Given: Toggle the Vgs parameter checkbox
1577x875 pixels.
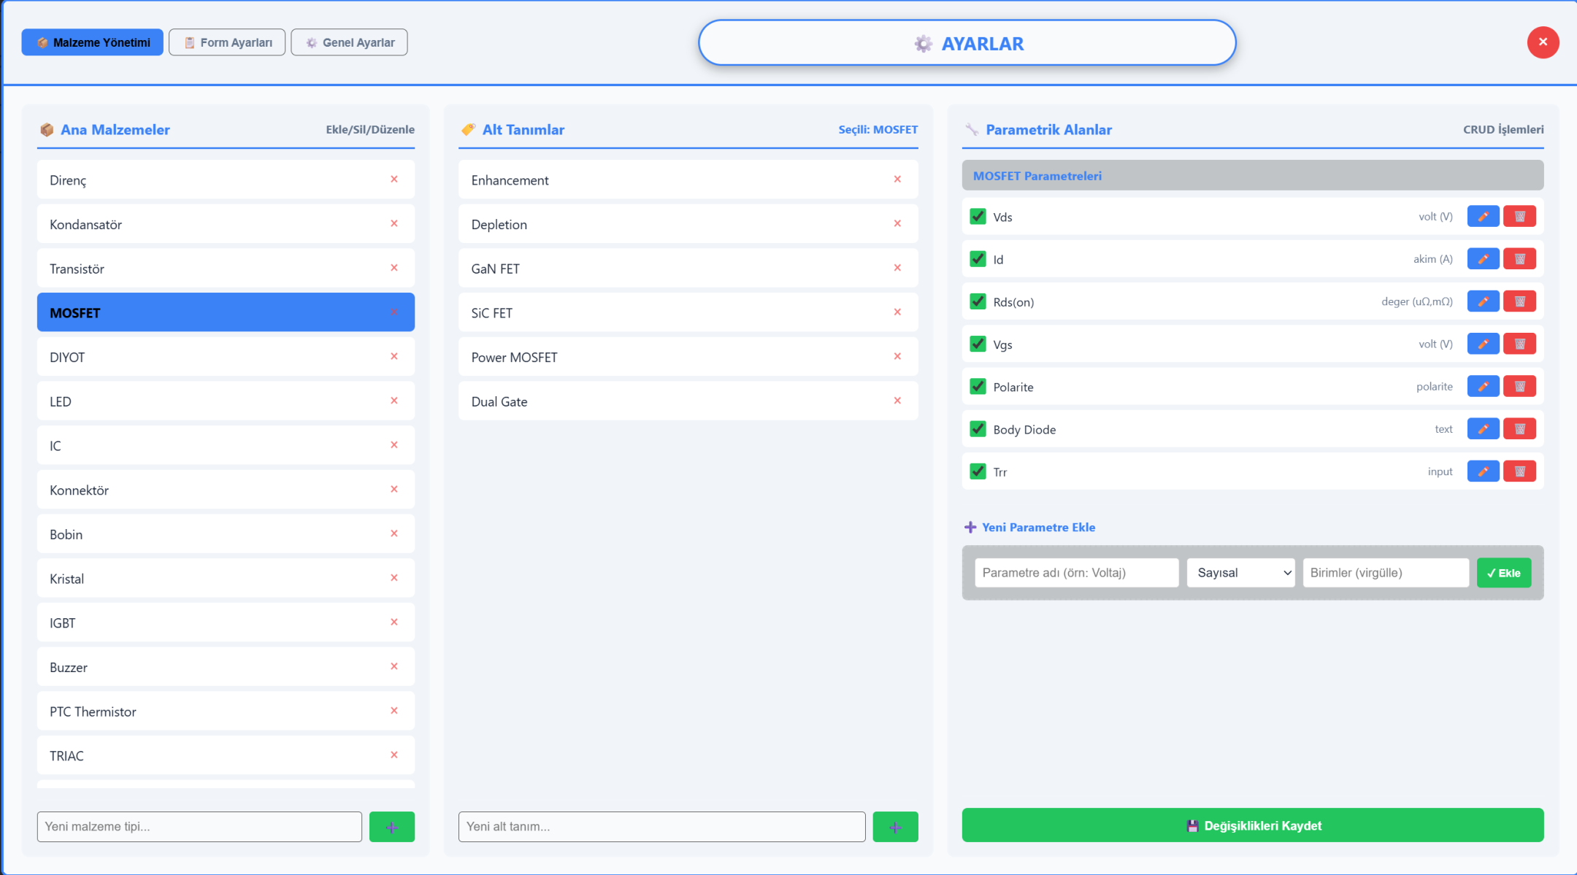Looking at the screenshot, I should coord(978,344).
